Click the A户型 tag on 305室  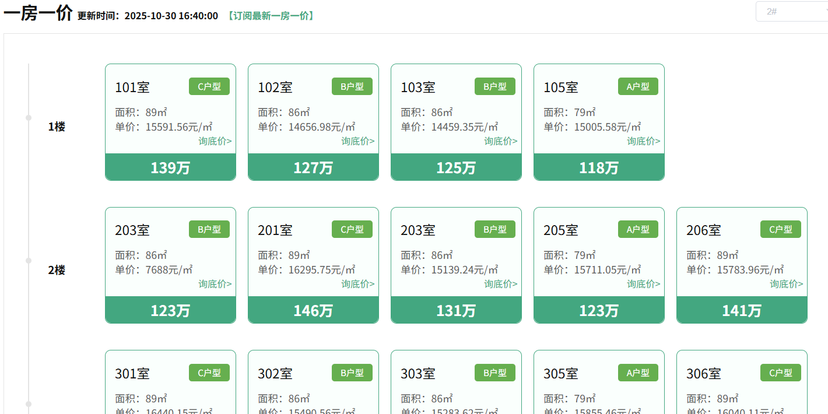point(638,373)
